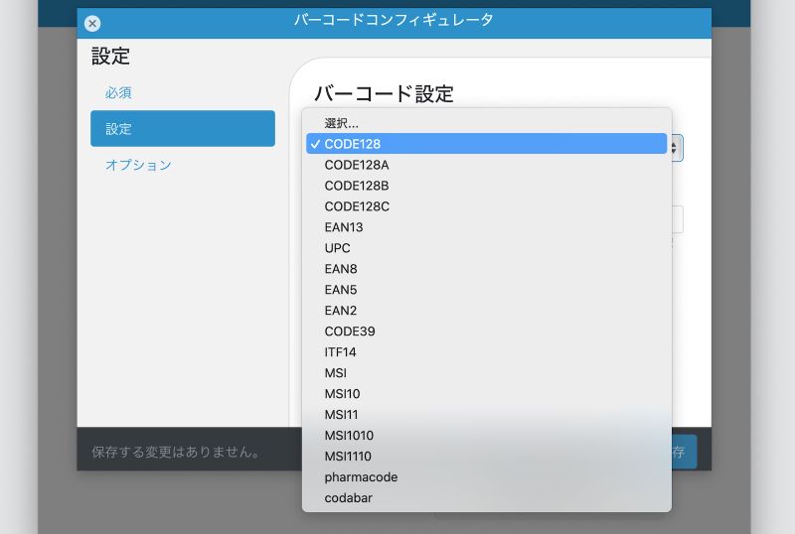This screenshot has height=534, width=795.
Task: Choose CODE128C from the list
Action: click(486, 206)
